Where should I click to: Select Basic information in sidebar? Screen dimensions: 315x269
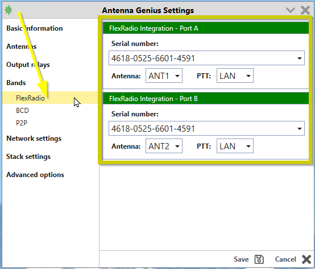click(x=35, y=28)
